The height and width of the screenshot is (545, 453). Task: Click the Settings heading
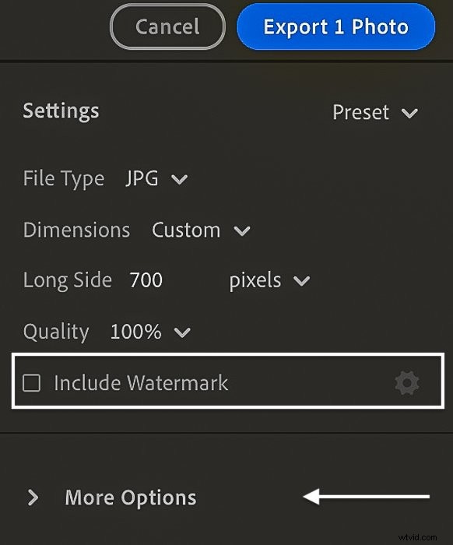pos(61,111)
